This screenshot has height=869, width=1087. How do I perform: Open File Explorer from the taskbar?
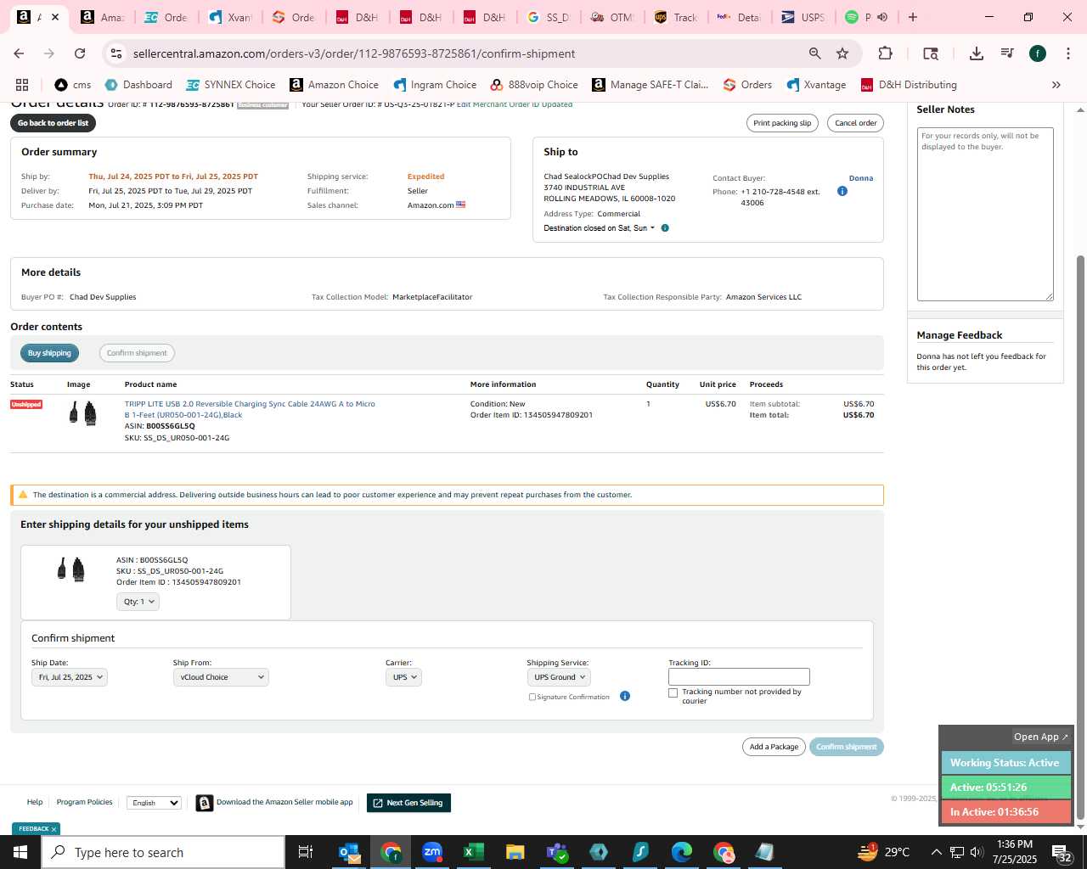tap(515, 852)
